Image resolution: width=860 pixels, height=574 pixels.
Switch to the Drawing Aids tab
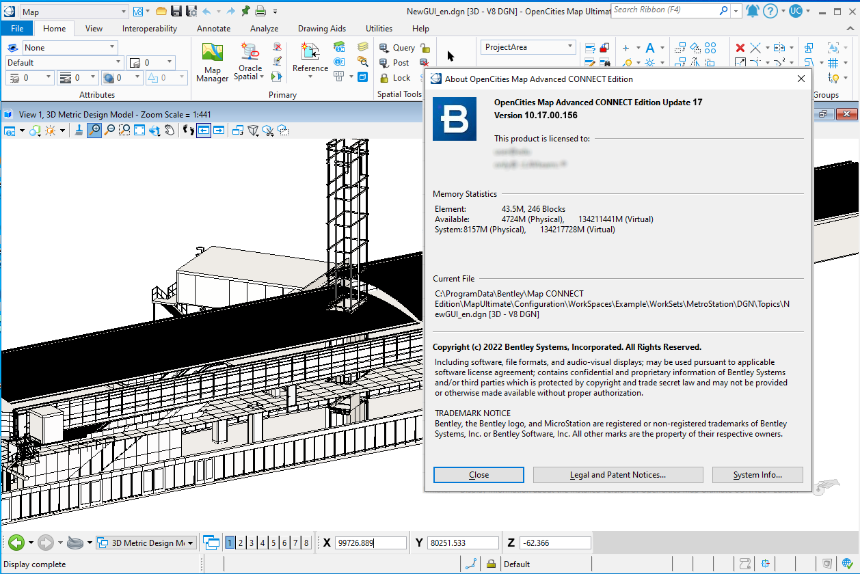pos(322,29)
